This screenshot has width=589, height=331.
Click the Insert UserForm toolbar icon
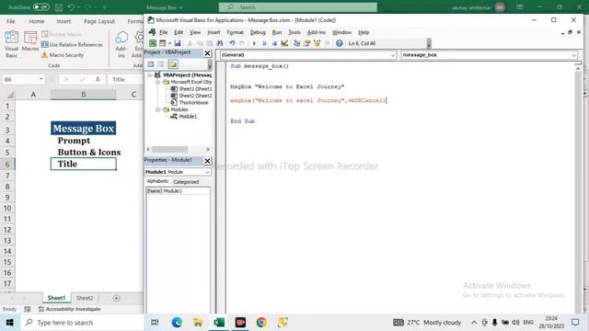(x=162, y=43)
